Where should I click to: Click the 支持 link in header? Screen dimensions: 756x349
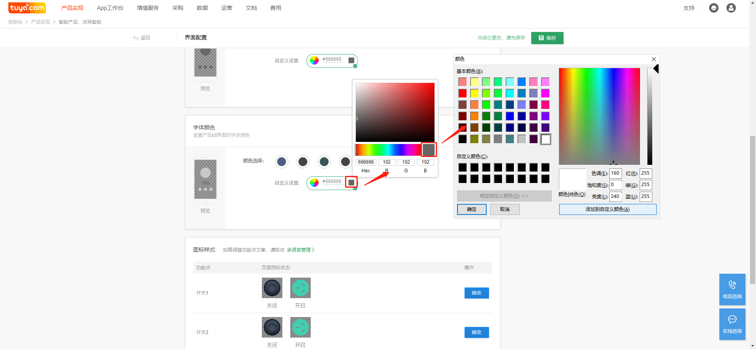689,8
